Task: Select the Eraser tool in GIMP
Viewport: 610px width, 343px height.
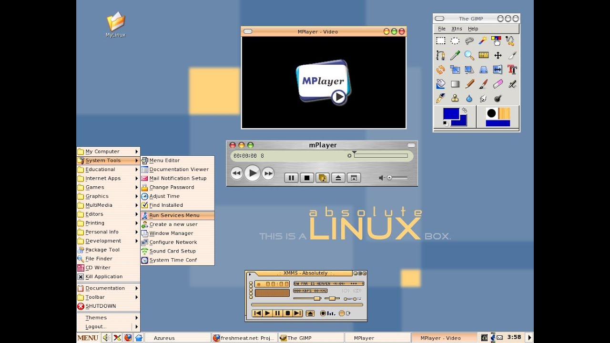Action: tap(498, 84)
